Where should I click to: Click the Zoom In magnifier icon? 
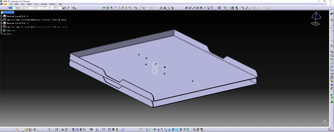click(162, 129)
